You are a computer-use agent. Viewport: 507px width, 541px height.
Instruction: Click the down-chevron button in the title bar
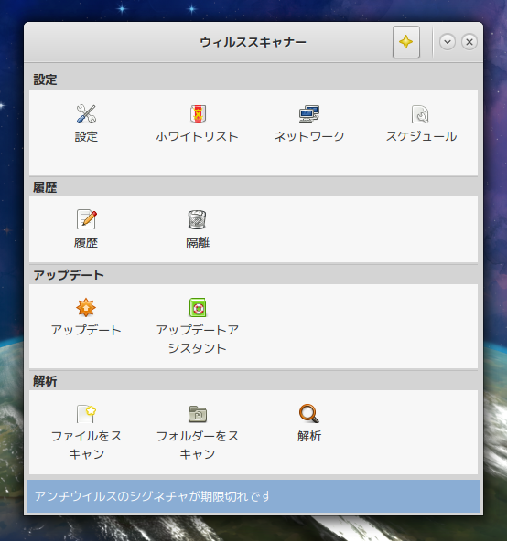(x=448, y=42)
